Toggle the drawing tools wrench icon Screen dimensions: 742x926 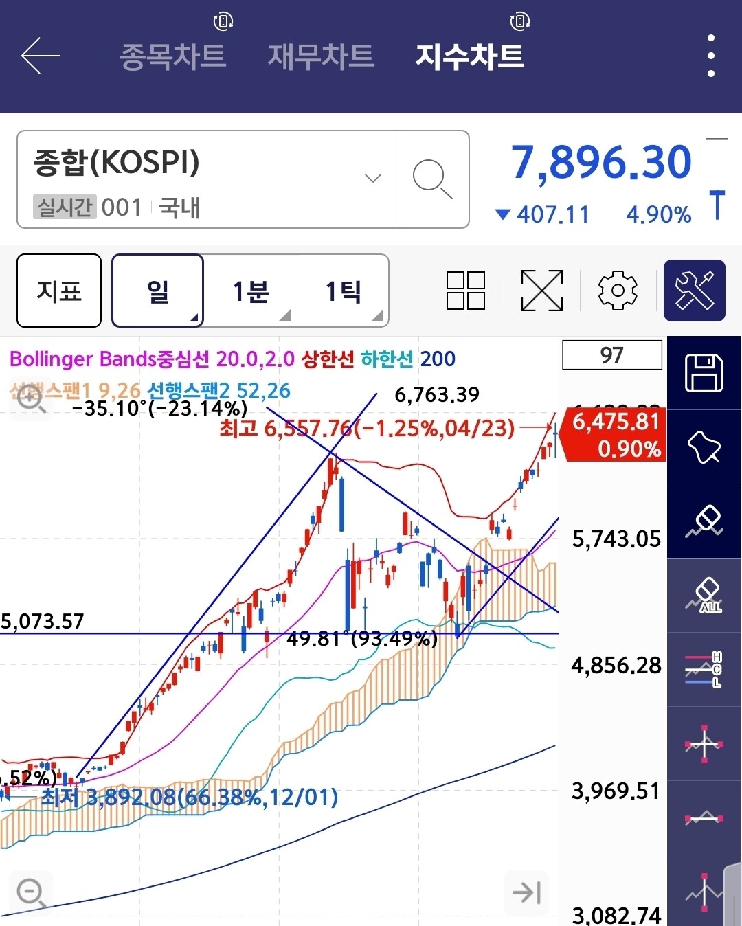click(695, 291)
